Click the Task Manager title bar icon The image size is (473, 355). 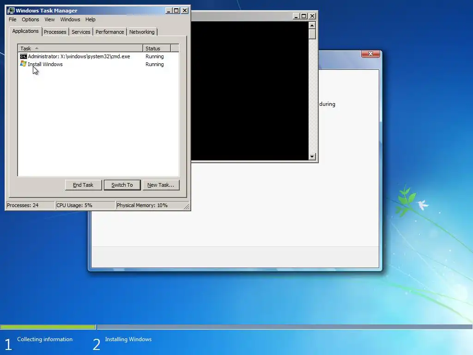coord(11,11)
